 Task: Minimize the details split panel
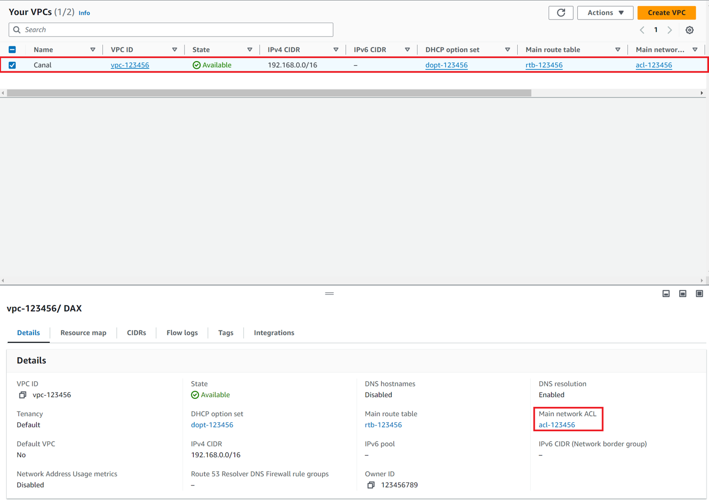[x=666, y=293]
